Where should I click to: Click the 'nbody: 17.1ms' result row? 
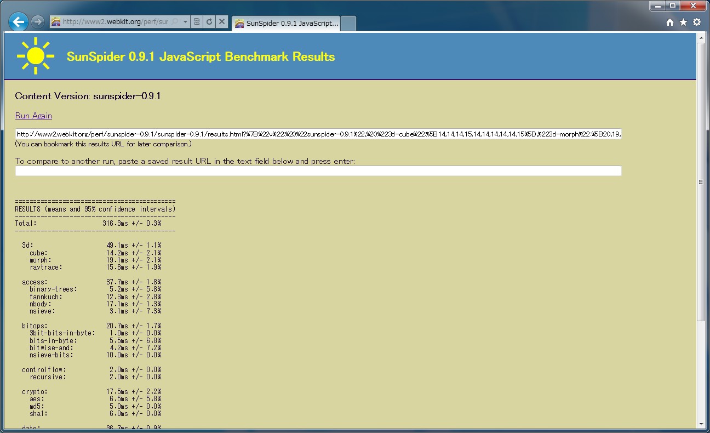tap(95, 304)
